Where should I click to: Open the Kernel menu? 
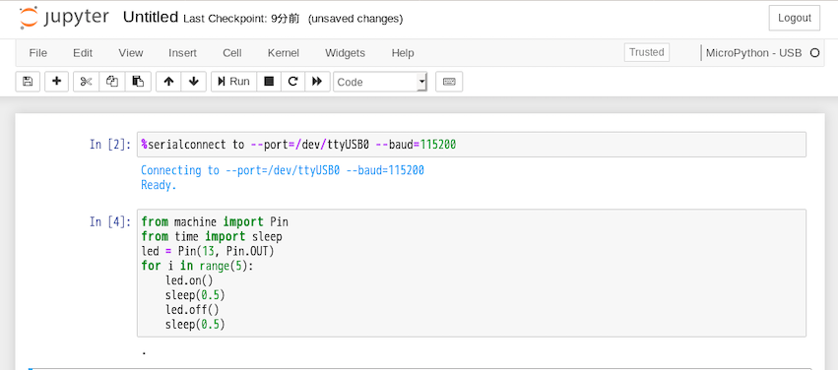pos(284,53)
